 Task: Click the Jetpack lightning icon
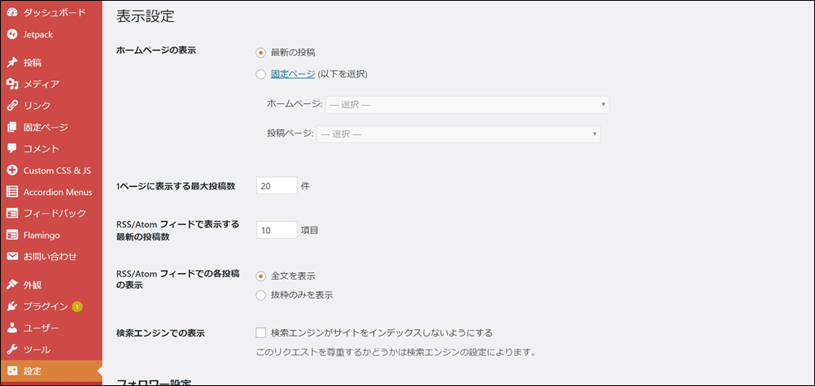pyautogui.click(x=12, y=35)
